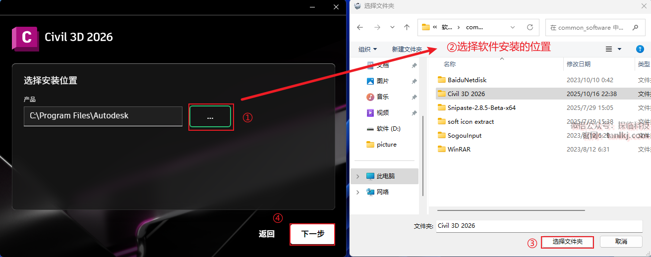Click the BaiduNetdisk folder icon

(442, 80)
